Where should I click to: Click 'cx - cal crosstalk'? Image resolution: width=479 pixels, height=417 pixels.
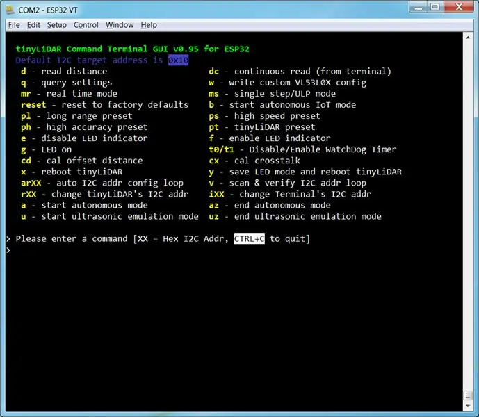[254, 161]
